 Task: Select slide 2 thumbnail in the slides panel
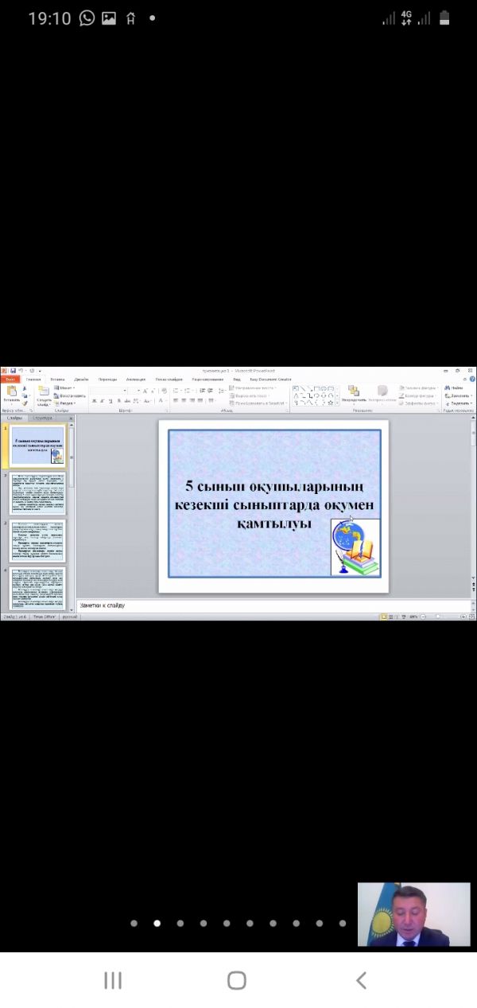coord(37,493)
